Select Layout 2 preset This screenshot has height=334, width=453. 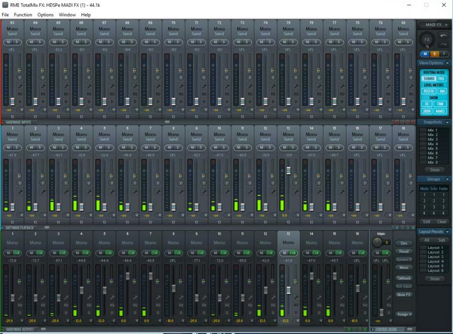click(435, 252)
